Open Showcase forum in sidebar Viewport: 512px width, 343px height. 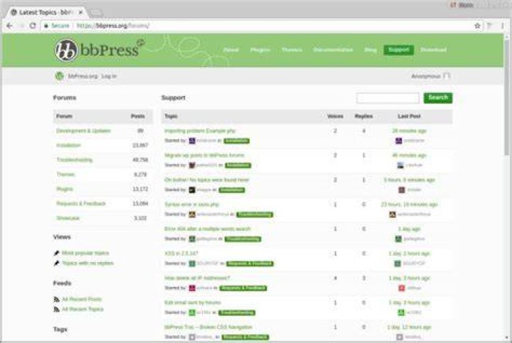click(68, 218)
